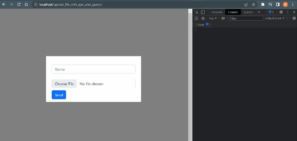
Task: Click the 'No file chosen' text
Action: coord(91,84)
